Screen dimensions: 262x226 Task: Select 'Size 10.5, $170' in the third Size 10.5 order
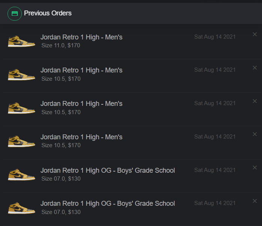[61, 145]
